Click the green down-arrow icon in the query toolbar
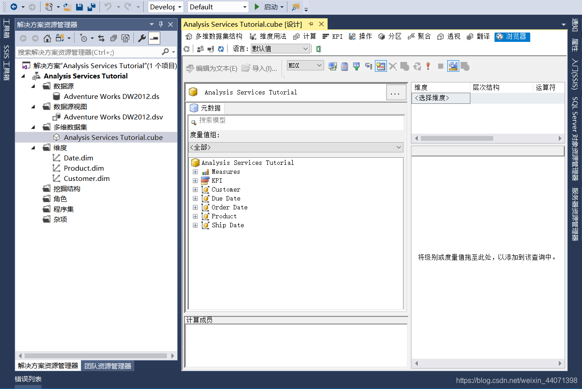 [356, 66]
